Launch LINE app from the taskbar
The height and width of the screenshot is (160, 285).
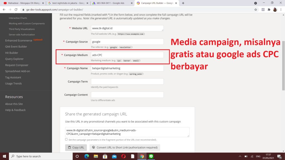coord(151,156)
